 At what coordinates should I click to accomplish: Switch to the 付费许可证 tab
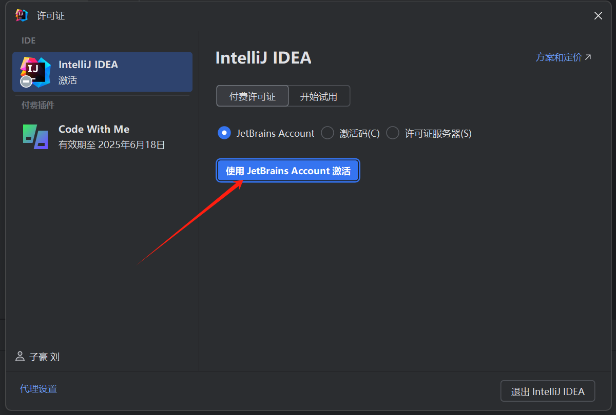pyautogui.click(x=252, y=96)
